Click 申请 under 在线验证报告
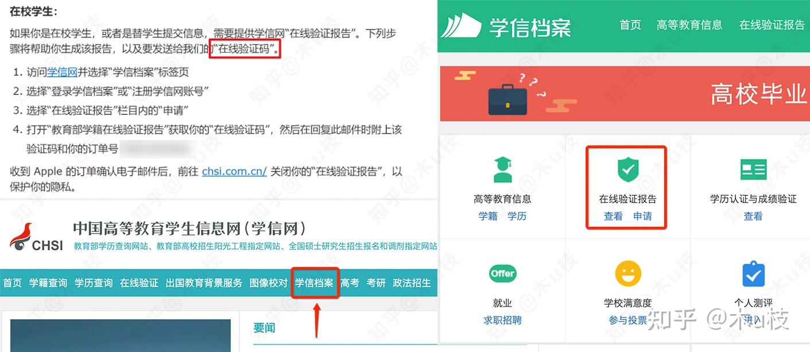The height and width of the screenshot is (352, 810). point(642,216)
